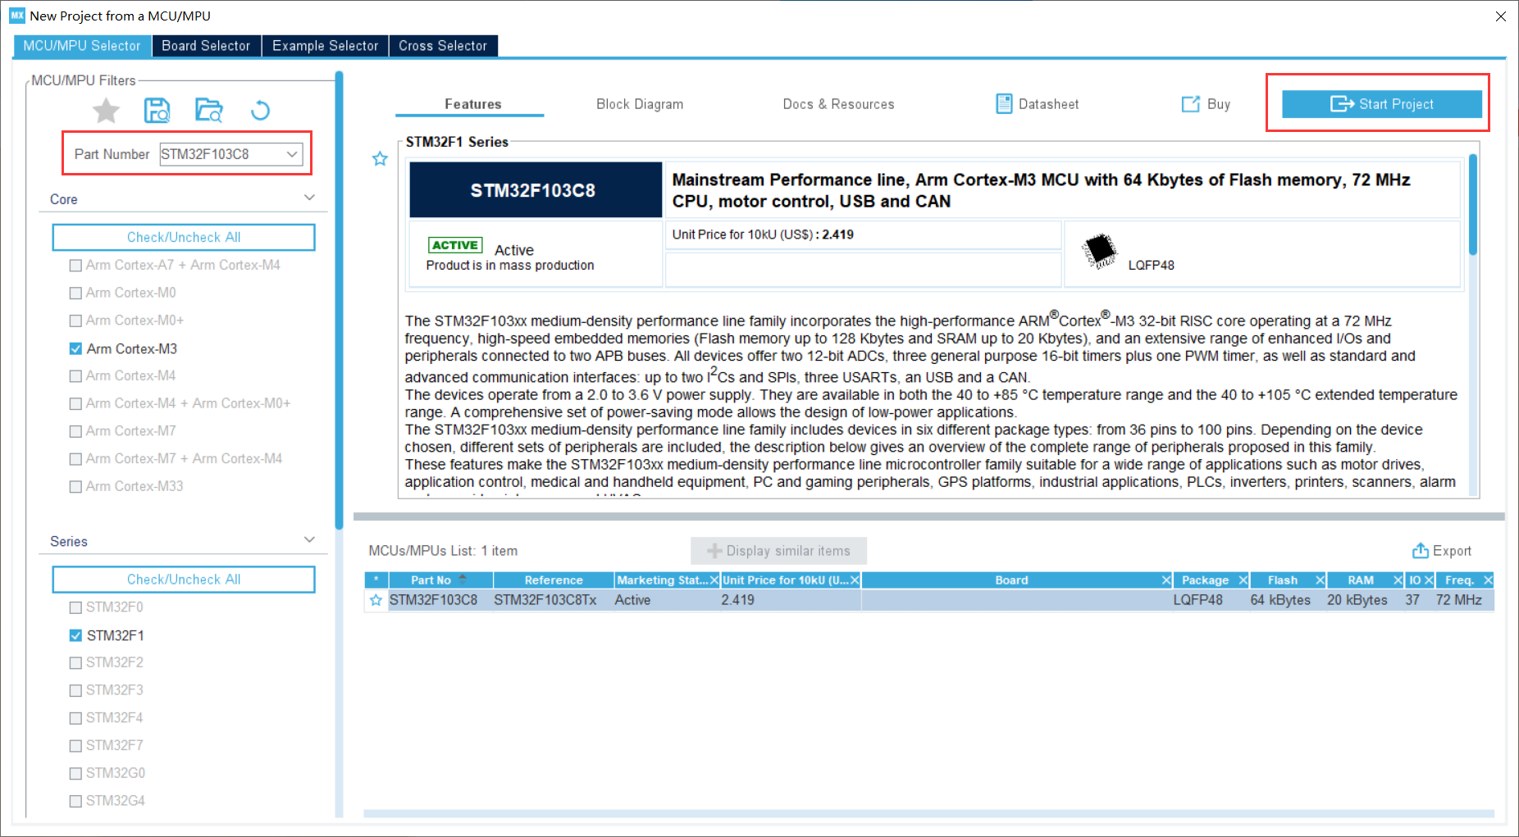This screenshot has width=1519, height=837.
Task: Click the load saved search folder icon
Action: tap(209, 110)
